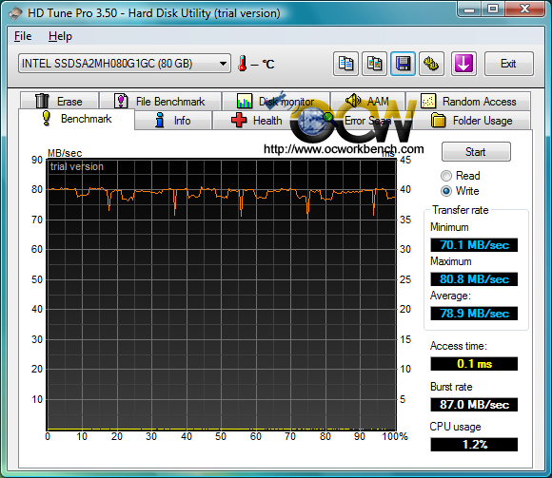This screenshot has width=552, height=478.
Task: Select the Read radio button
Action: tap(446, 176)
